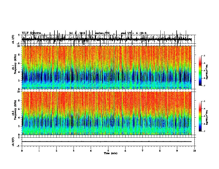Click the 'ch.1(V)' axis label
This screenshot has height=169, width=219.
click(x=13, y=39)
